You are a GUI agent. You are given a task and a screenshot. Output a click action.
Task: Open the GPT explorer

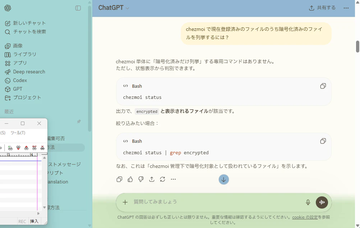[x=14, y=89]
